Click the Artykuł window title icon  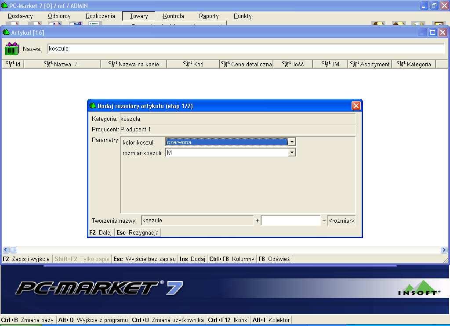pyautogui.click(x=6, y=32)
